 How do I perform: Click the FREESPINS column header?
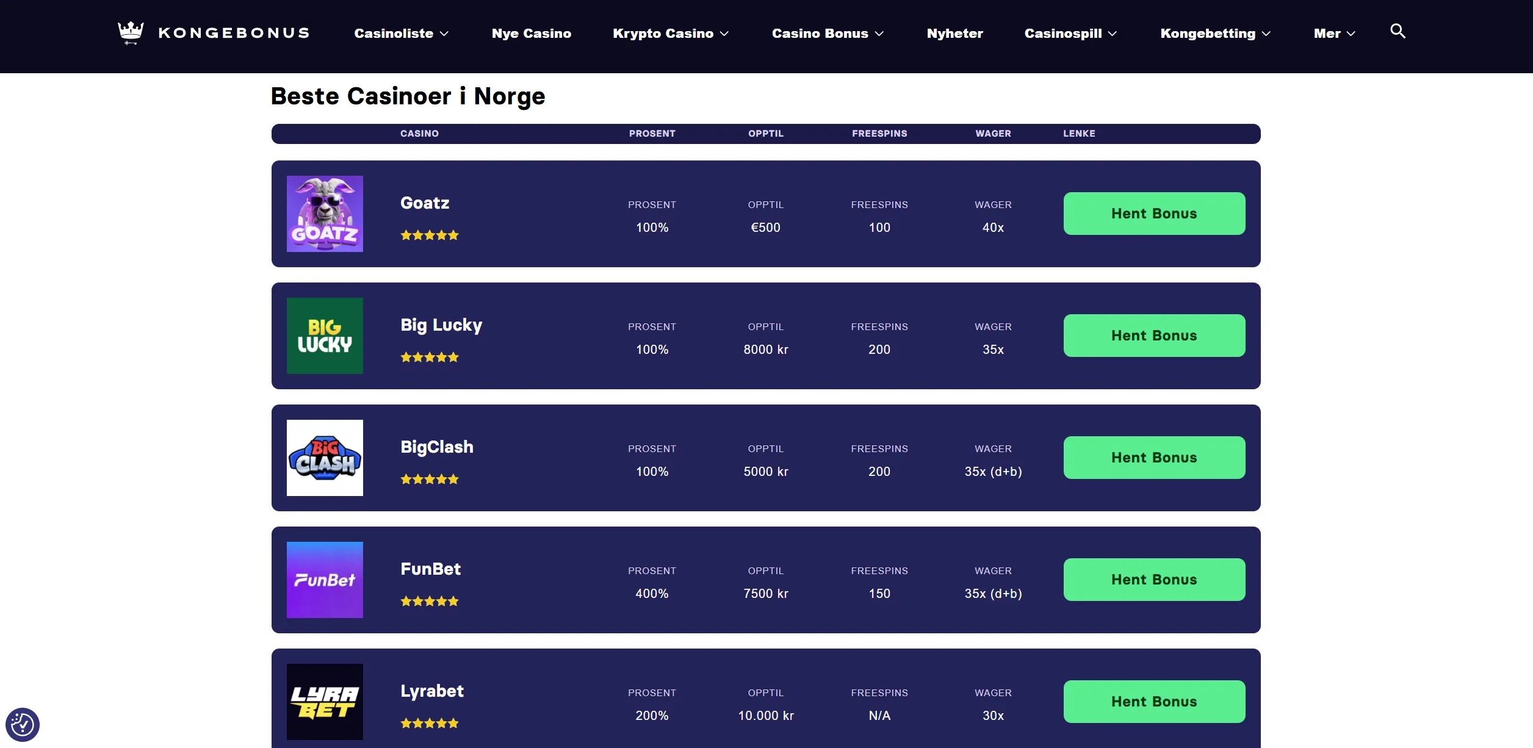tap(879, 134)
